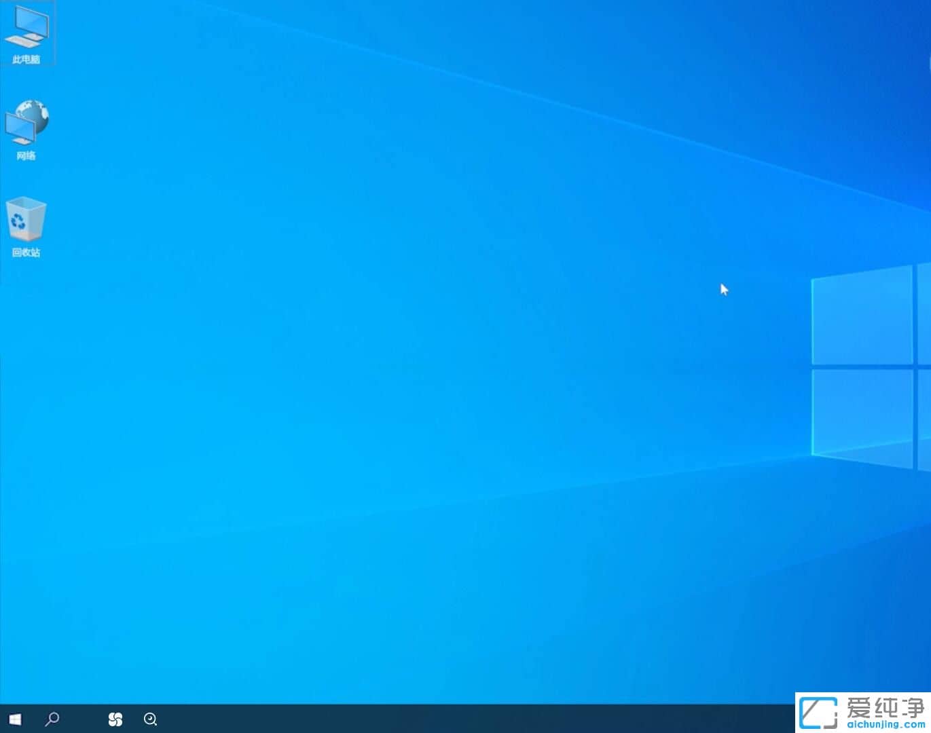Image resolution: width=931 pixels, height=733 pixels.
Task: Select the 回收站 label text
Action: click(x=26, y=252)
